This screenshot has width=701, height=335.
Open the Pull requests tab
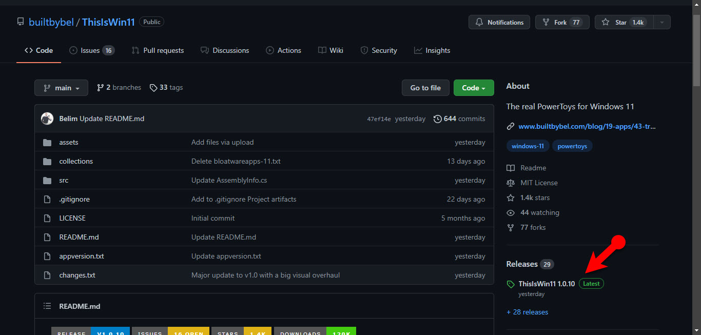pyautogui.click(x=158, y=50)
